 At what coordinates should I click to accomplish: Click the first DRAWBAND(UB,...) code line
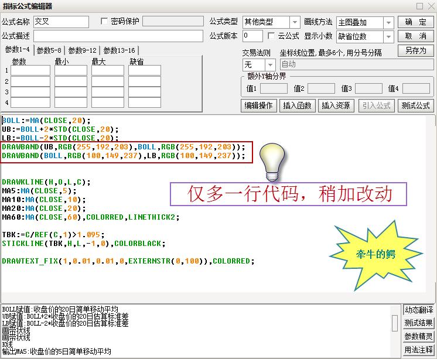124,147
